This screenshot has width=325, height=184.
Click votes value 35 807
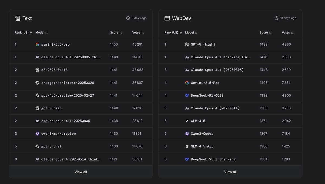[x=138, y=83]
